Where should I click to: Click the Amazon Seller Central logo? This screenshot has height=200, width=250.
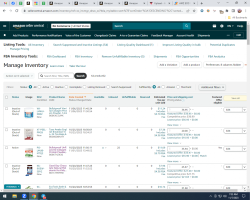coord(28,26)
